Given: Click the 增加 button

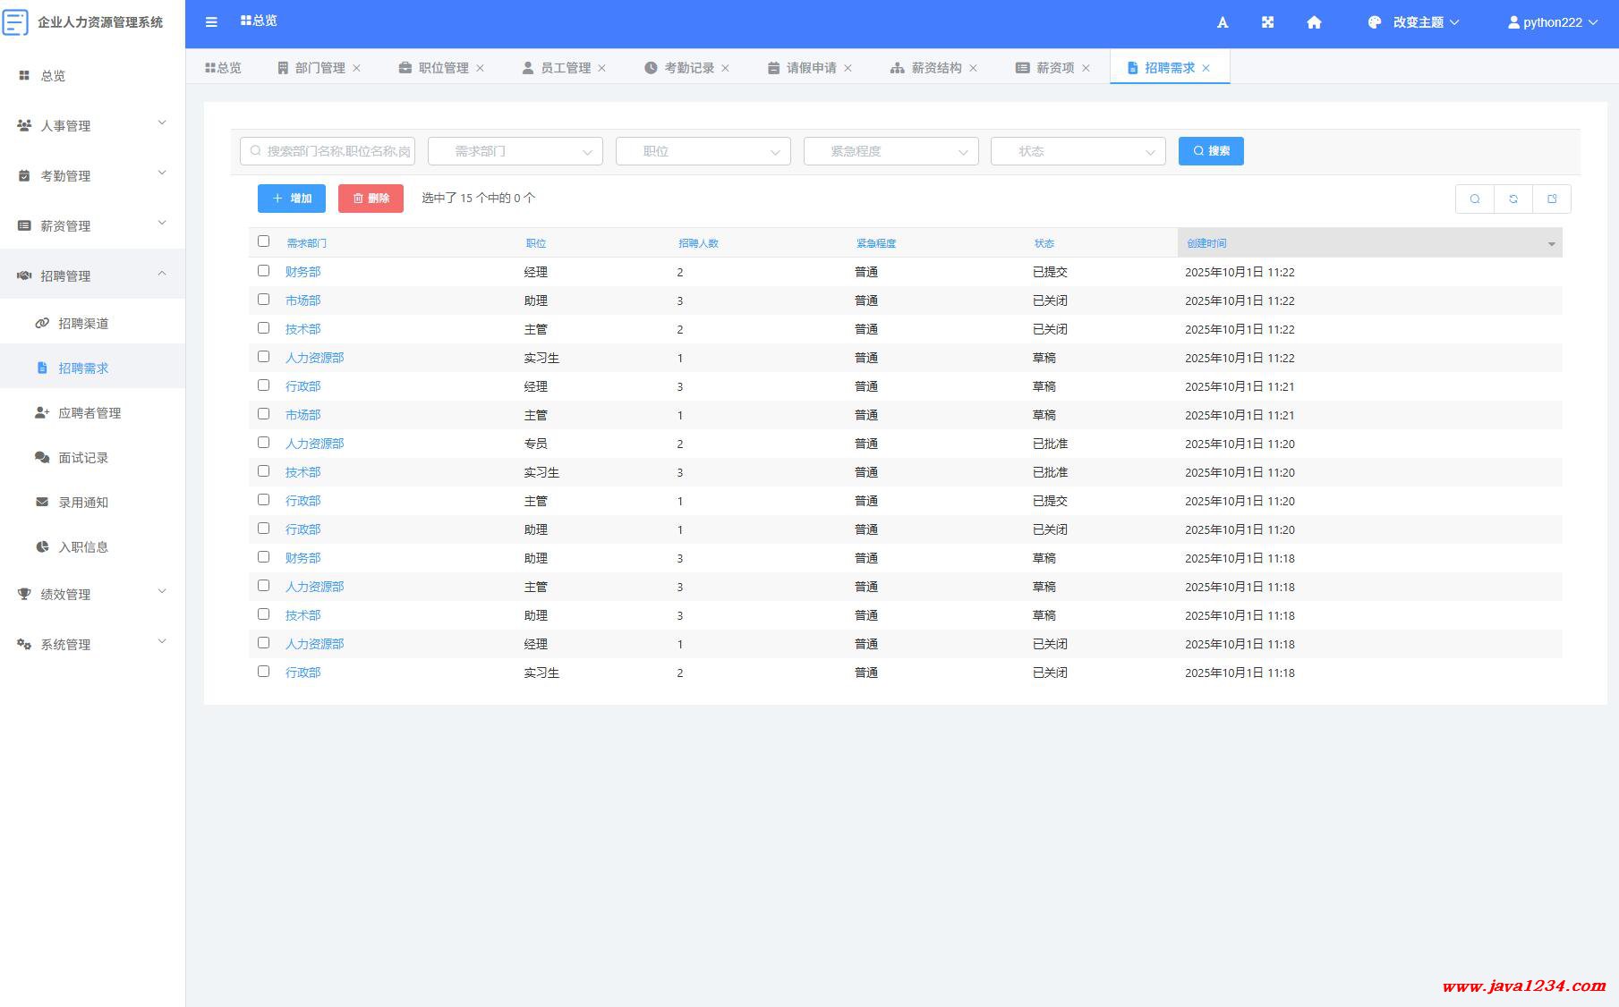Looking at the screenshot, I should [x=292, y=199].
